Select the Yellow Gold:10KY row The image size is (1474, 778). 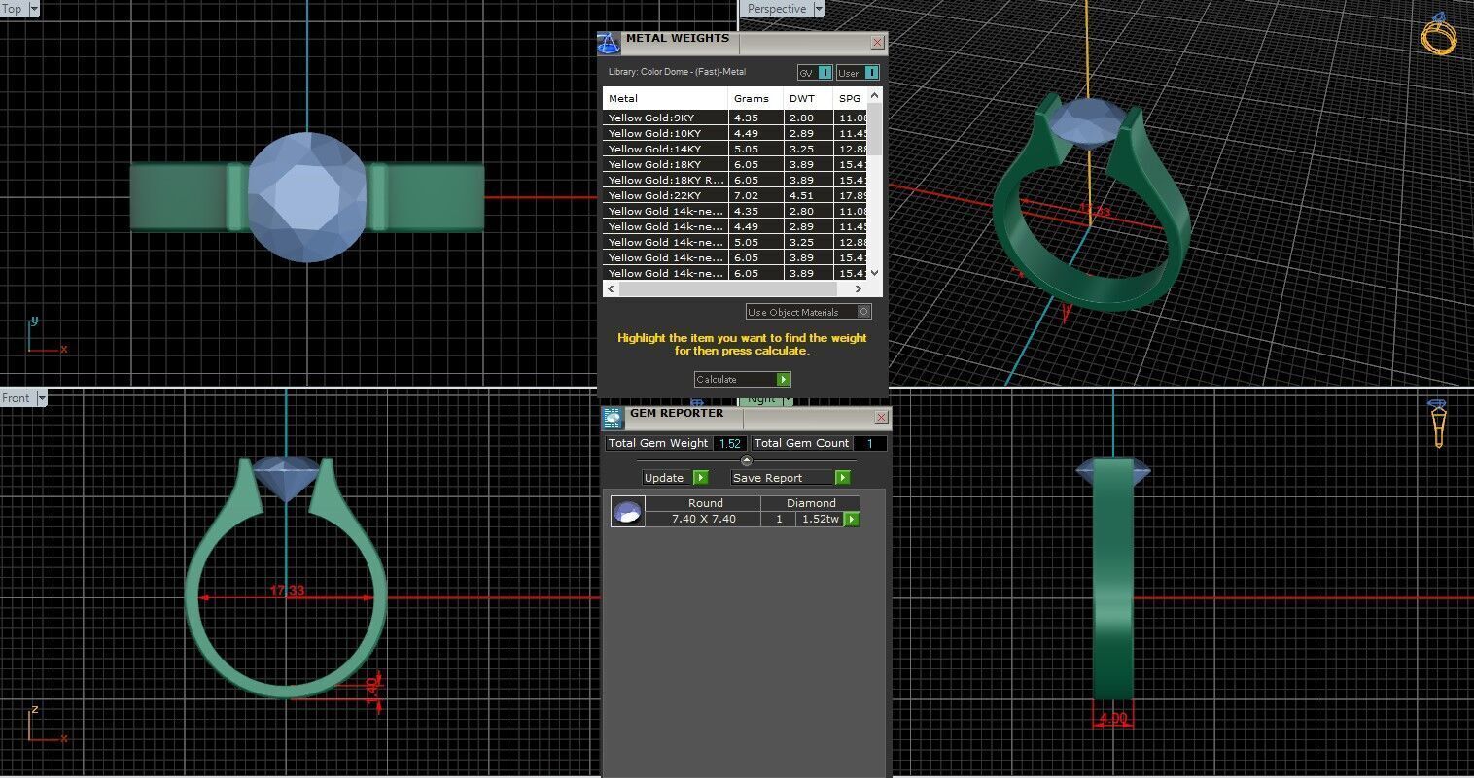[x=735, y=133]
